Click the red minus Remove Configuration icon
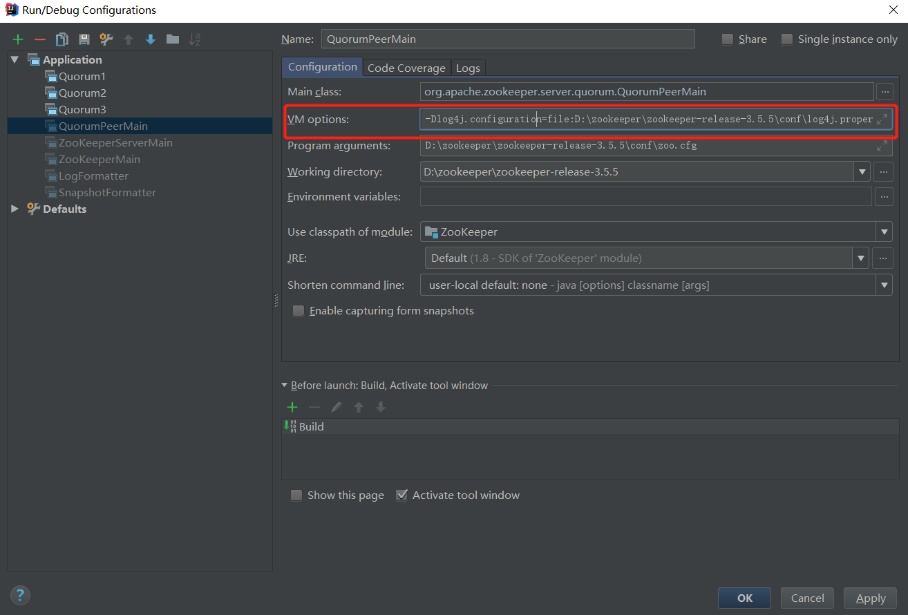 click(x=40, y=39)
